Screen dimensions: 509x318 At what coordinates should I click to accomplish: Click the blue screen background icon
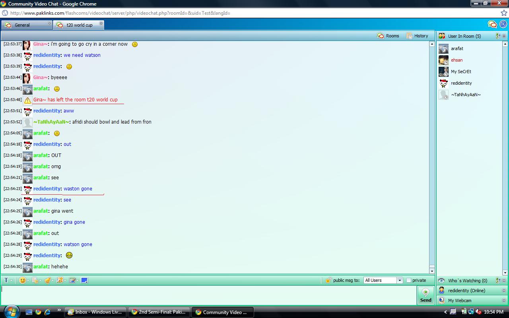coord(84,280)
